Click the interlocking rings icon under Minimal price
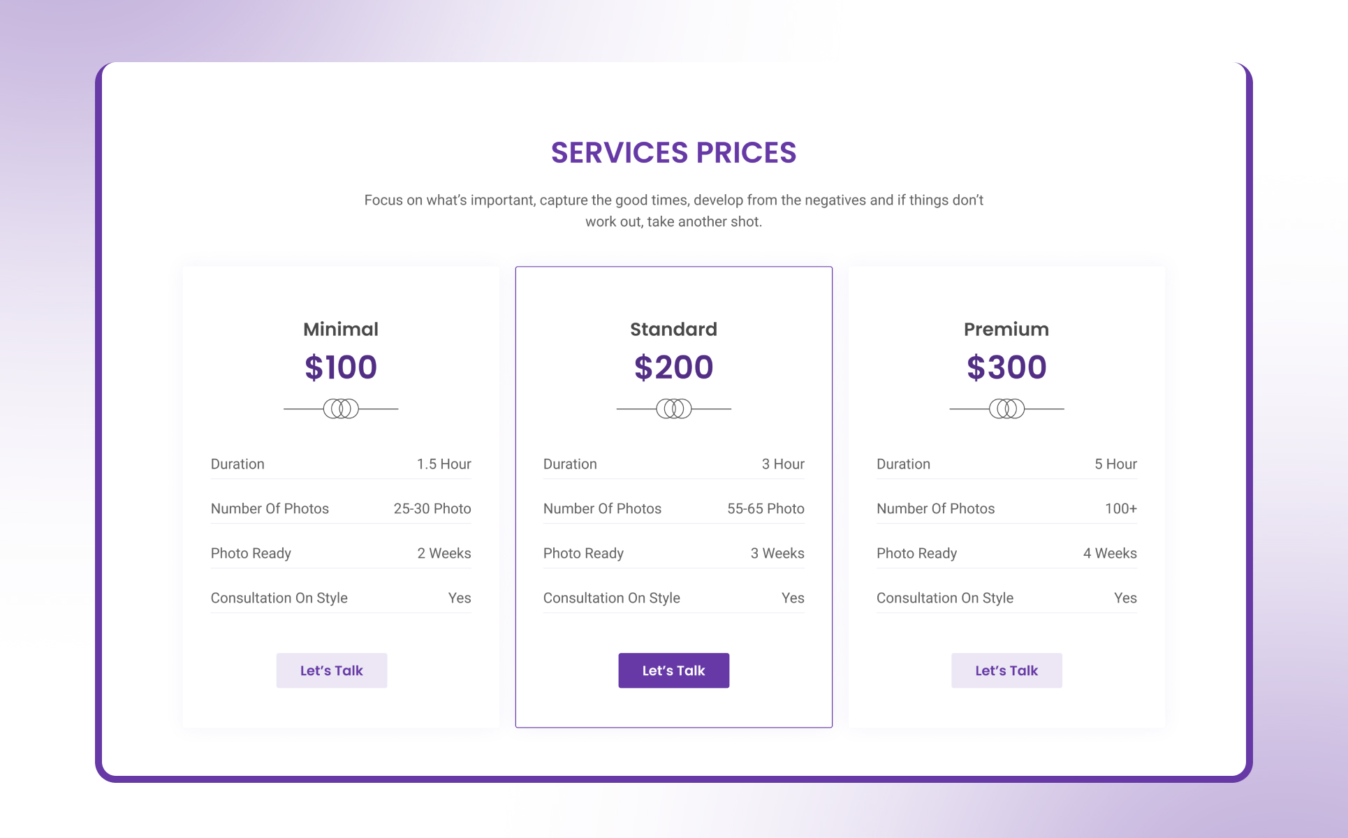Screen dimensions: 1348x838 pos(341,409)
